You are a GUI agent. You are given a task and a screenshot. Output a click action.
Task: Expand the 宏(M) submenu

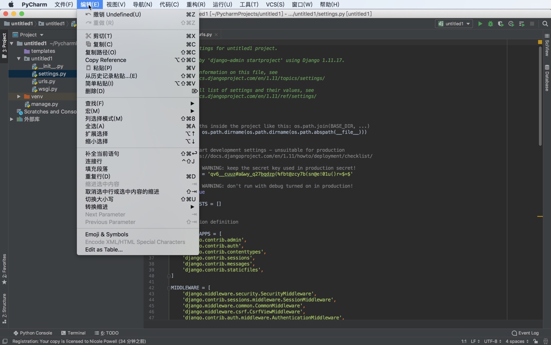138,111
